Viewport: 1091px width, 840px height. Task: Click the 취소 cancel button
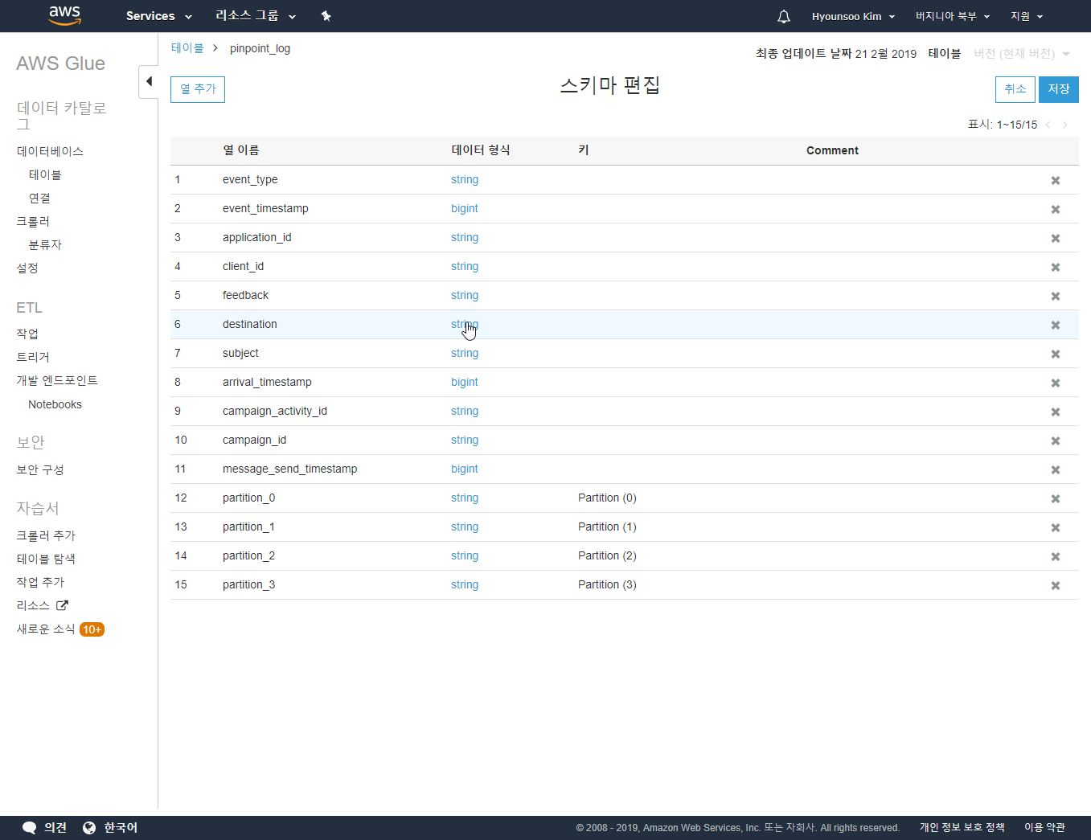(1015, 89)
